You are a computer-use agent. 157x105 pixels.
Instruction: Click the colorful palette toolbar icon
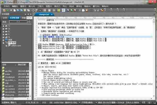tap(102, 10)
